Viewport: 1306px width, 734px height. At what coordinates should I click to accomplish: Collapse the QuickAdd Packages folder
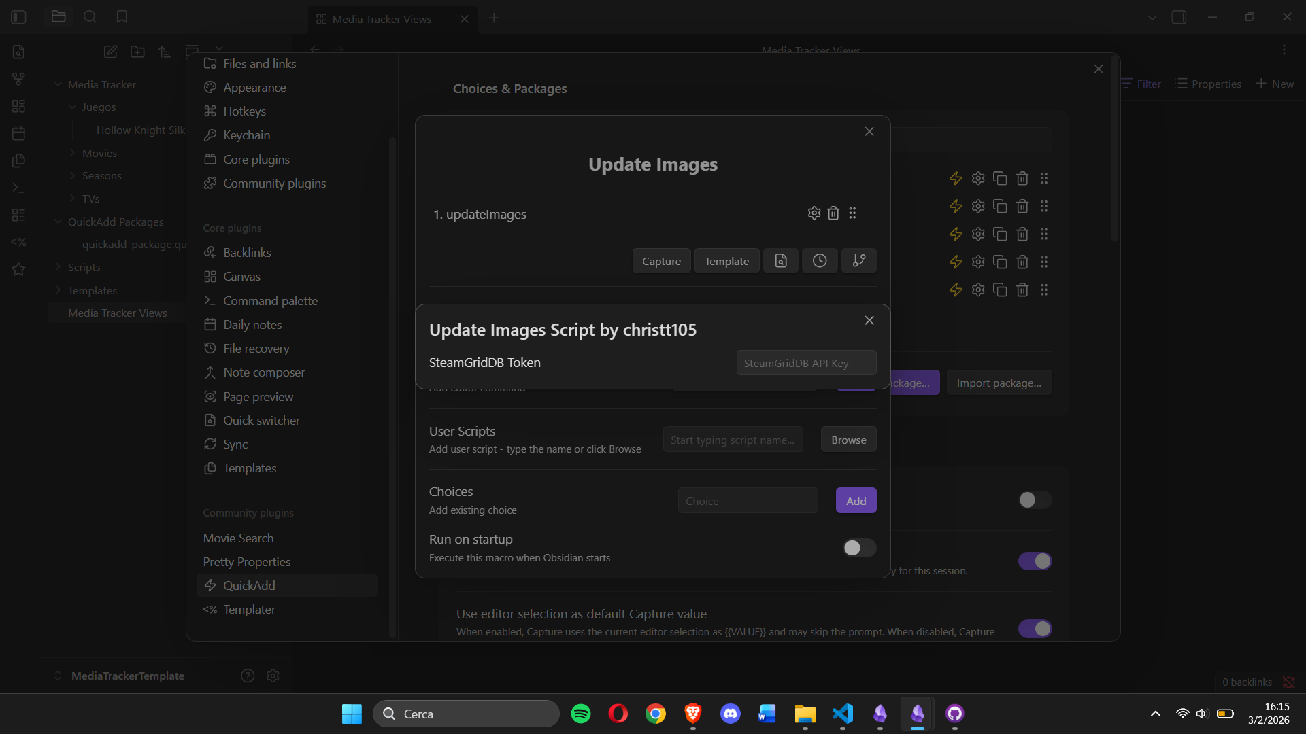(x=58, y=222)
